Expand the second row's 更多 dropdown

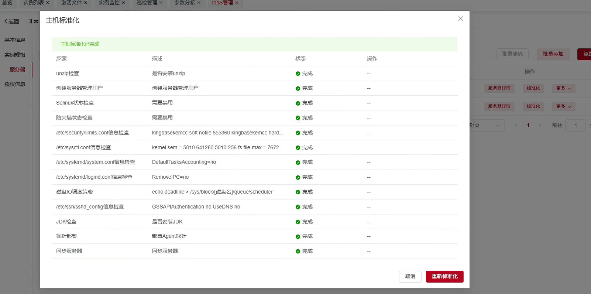tap(563, 106)
